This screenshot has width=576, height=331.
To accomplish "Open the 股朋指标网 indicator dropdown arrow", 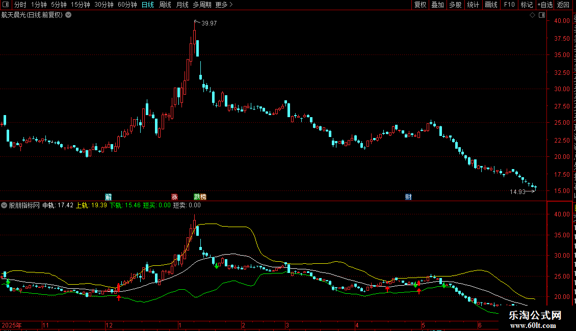I will pyautogui.click(x=4, y=206).
